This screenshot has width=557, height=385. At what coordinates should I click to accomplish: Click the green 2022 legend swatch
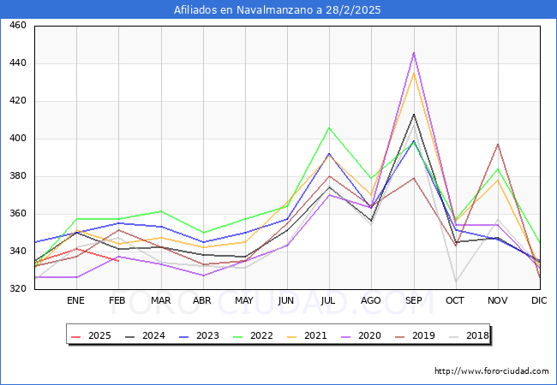pos(238,336)
